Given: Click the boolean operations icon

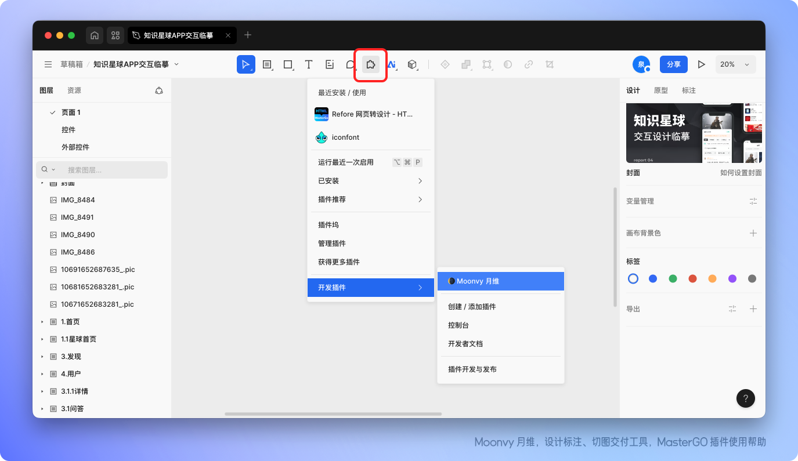Looking at the screenshot, I should [466, 64].
